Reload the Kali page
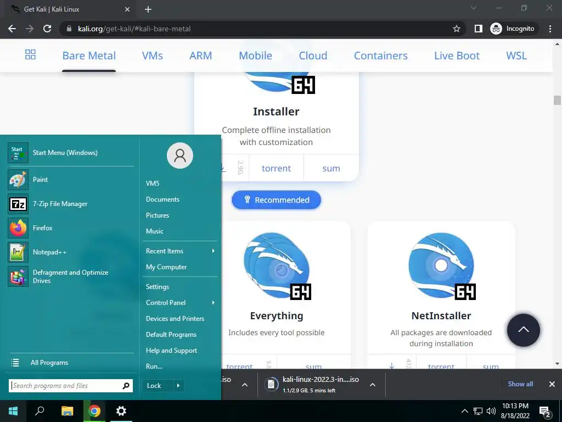 pos(47,29)
